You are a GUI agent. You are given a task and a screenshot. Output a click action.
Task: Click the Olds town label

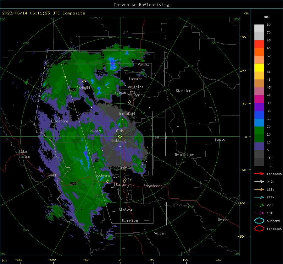pyautogui.click(x=120, y=131)
